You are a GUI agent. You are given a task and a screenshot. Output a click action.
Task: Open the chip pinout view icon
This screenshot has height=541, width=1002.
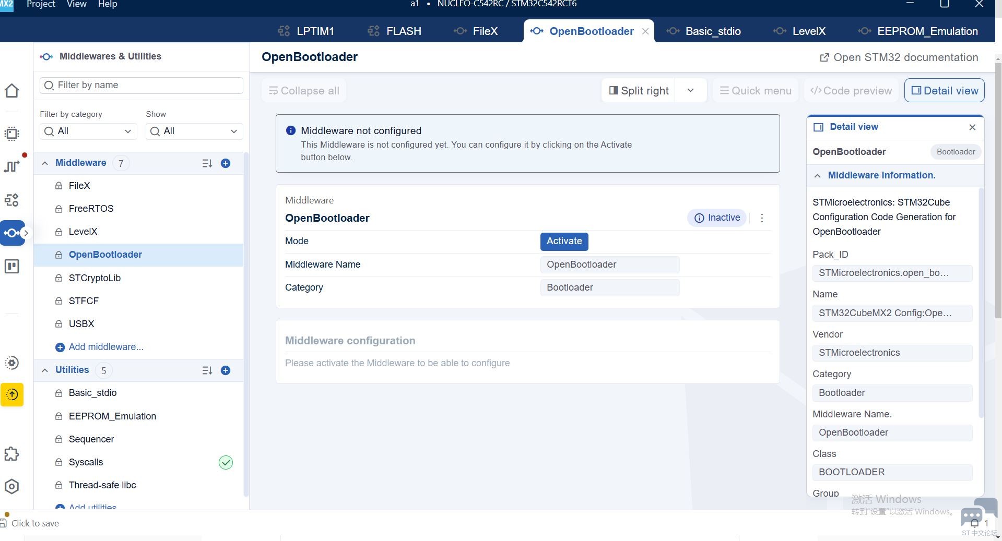11,134
